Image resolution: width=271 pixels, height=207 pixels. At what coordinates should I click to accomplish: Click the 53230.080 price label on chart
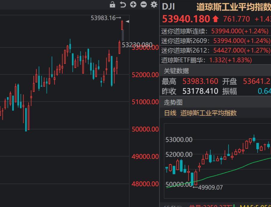pos(137,45)
